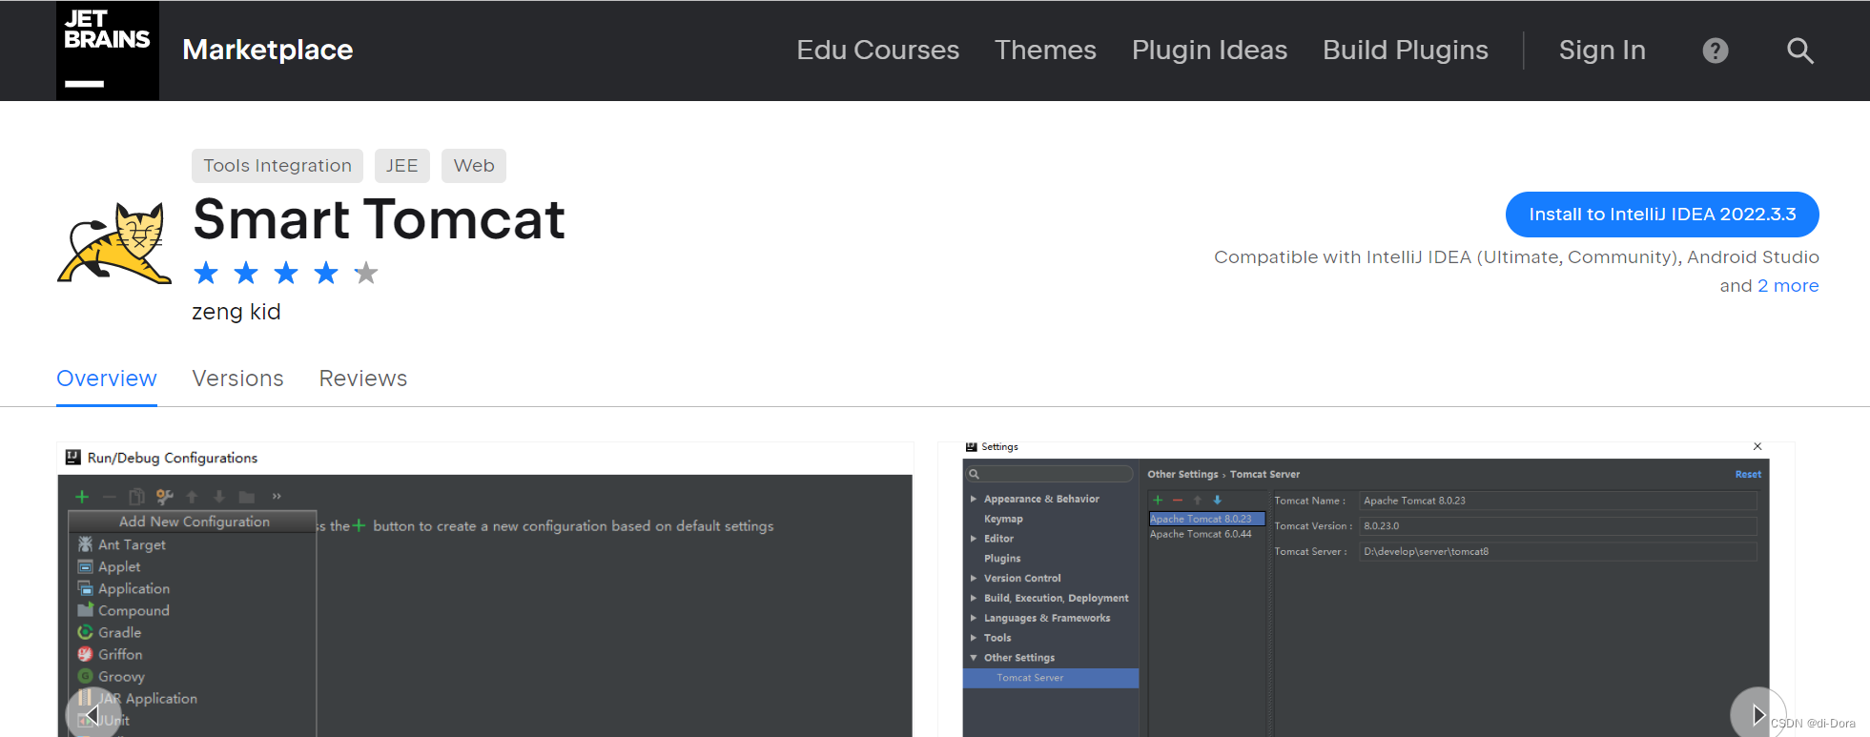Select Application in configuration list
The image size is (1870, 737).
click(x=134, y=588)
